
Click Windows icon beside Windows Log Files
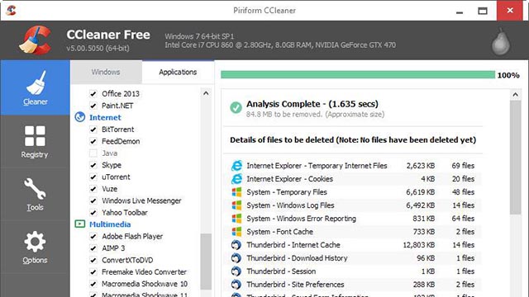tap(236, 205)
